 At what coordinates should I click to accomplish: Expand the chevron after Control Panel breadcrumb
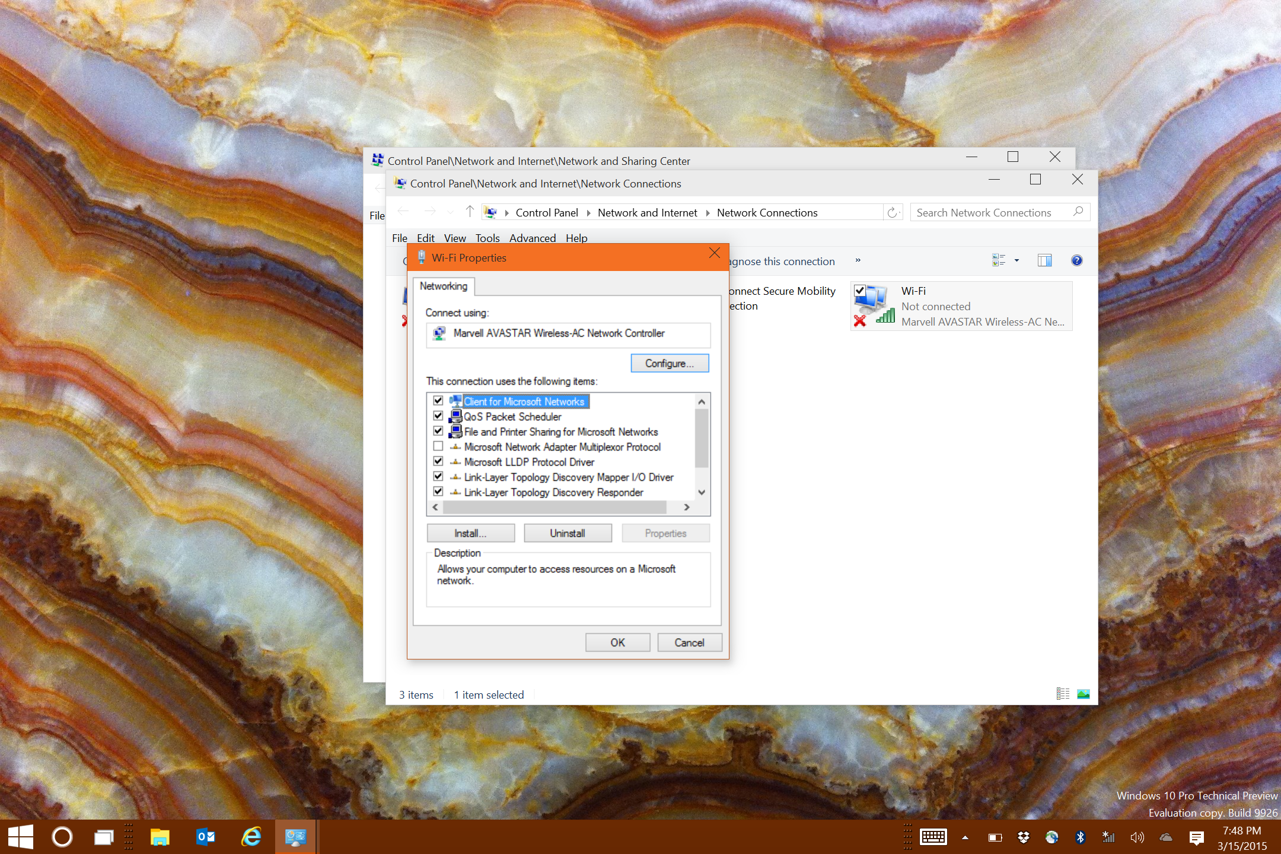[588, 212]
